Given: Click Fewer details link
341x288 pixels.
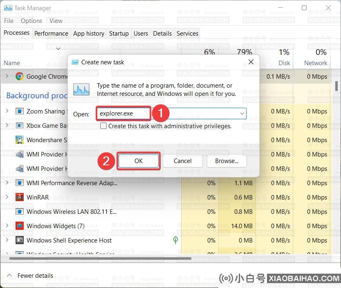Looking at the screenshot, I should (35, 276).
